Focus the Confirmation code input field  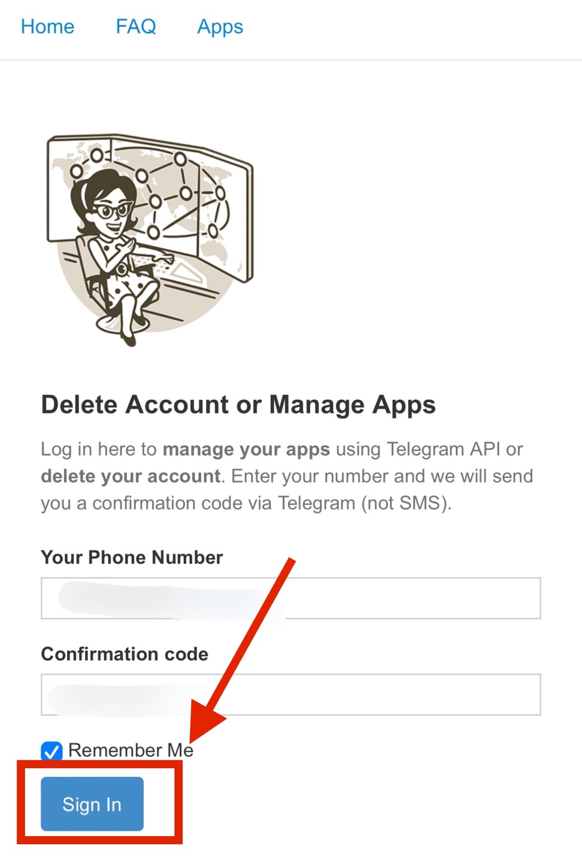click(290, 694)
